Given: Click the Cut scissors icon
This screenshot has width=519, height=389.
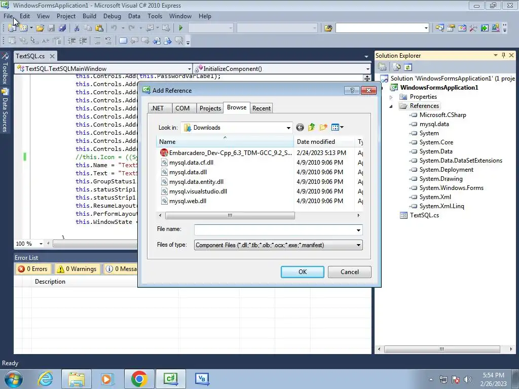Looking at the screenshot, I should pyautogui.click(x=77, y=28).
